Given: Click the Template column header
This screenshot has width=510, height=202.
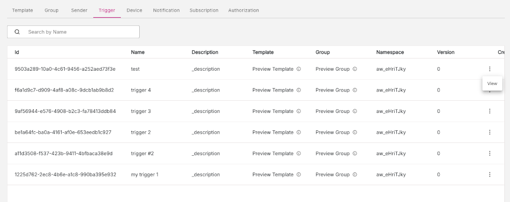Looking at the screenshot, I should pyautogui.click(x=263, y=52).
